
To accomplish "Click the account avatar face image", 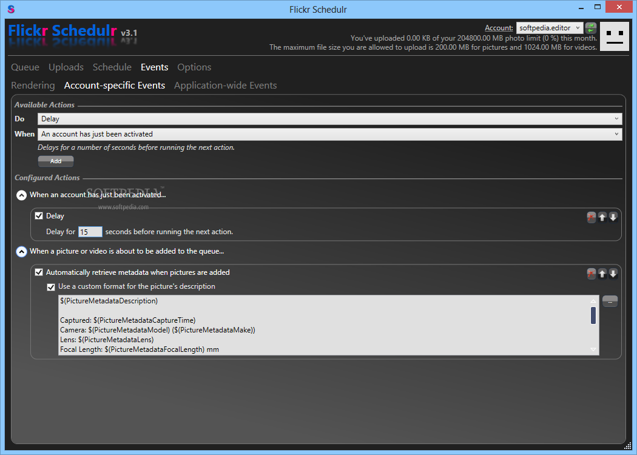I will coord(614,36).
